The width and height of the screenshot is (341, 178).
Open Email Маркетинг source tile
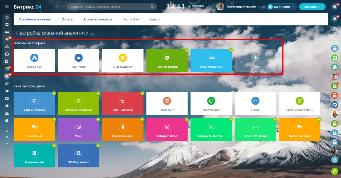click(x=211, y=60)
